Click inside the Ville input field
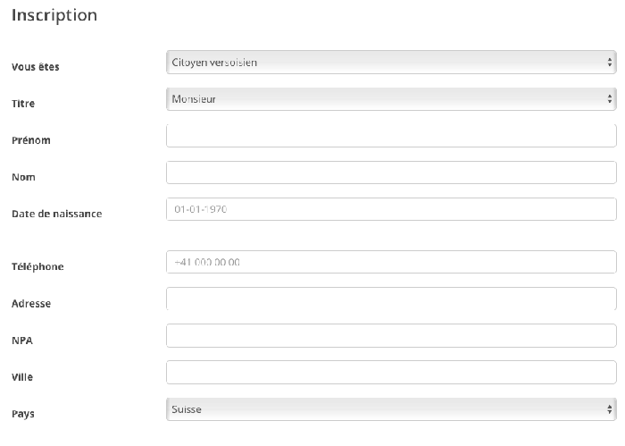The height and width of the screenshot is (446, 625). [x=391, y=372]
